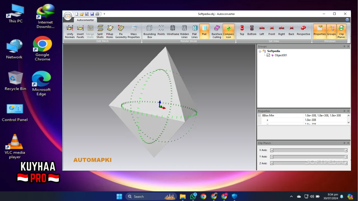358x201 pixels.
Task: Open the Windows Start menu
Action: 119,197
